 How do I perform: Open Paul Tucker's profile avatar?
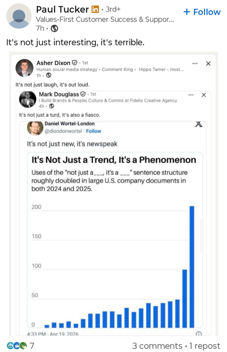[x=19, y=16]
